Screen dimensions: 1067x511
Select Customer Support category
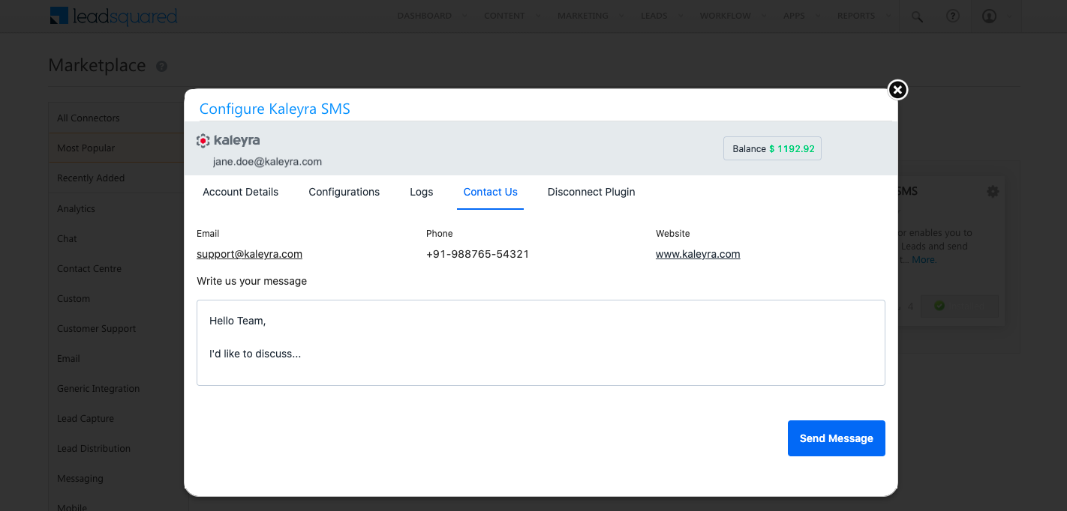96,328
